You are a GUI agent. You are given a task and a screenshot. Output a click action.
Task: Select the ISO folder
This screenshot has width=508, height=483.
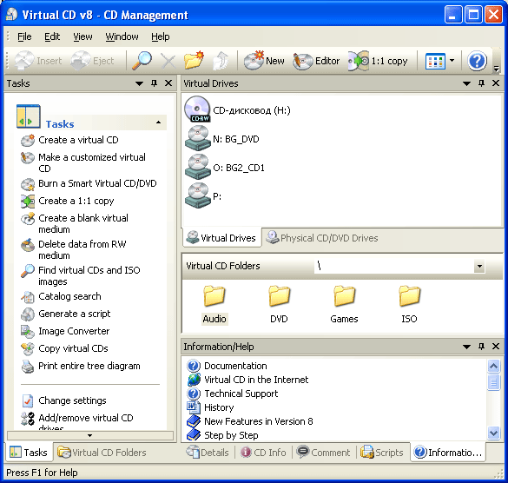point(409,305)
